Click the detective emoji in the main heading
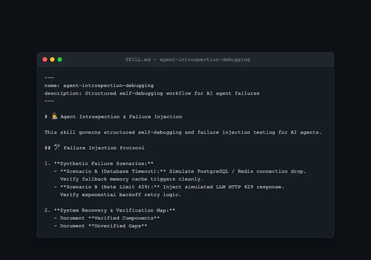The width and height of the screenshot is (371, 260). click(x=54, y=116)
